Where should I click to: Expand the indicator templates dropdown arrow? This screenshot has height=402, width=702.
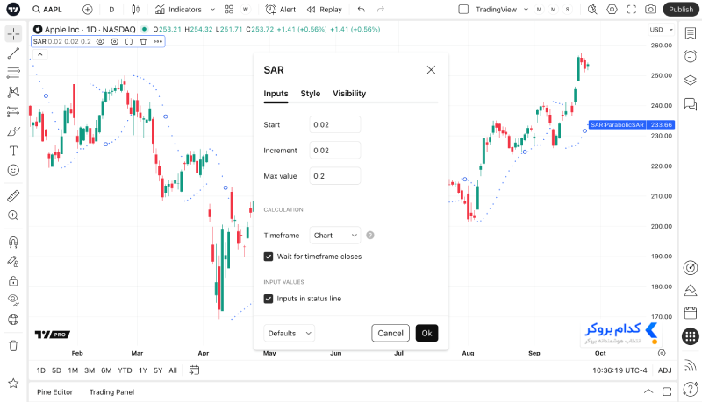click(212, 10)
